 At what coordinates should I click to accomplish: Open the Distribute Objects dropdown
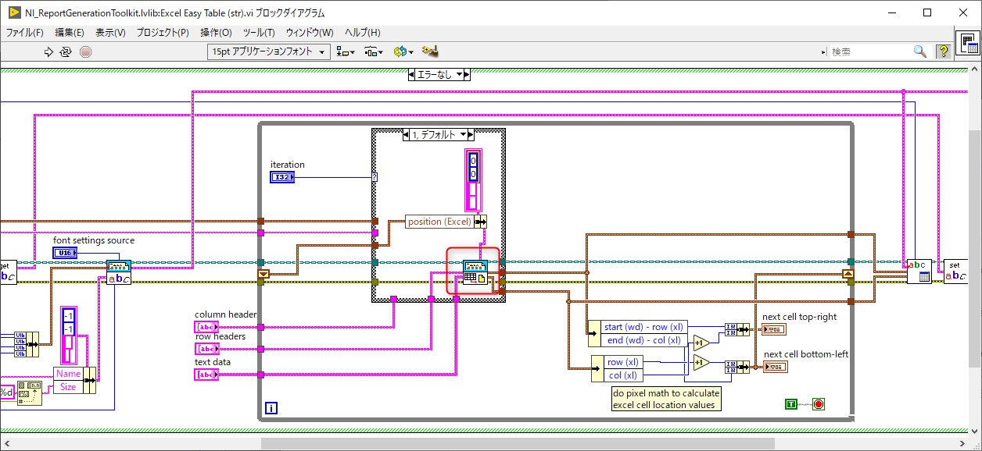[x=374, y=51]
